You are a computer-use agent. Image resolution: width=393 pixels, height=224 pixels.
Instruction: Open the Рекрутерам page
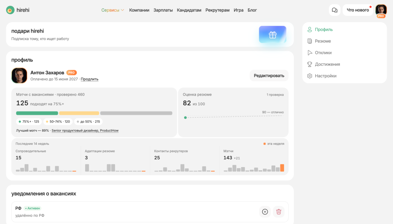pos(218,10)
